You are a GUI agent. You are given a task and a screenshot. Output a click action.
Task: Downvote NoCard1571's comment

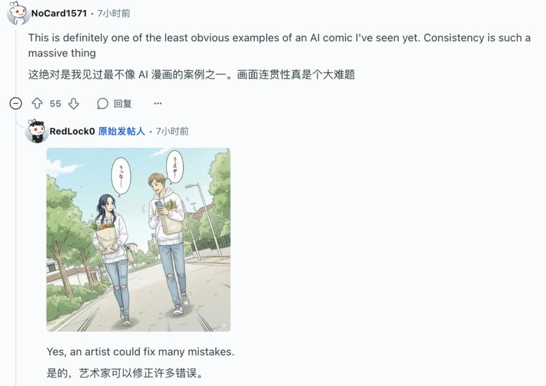click(x=74, y=103)
